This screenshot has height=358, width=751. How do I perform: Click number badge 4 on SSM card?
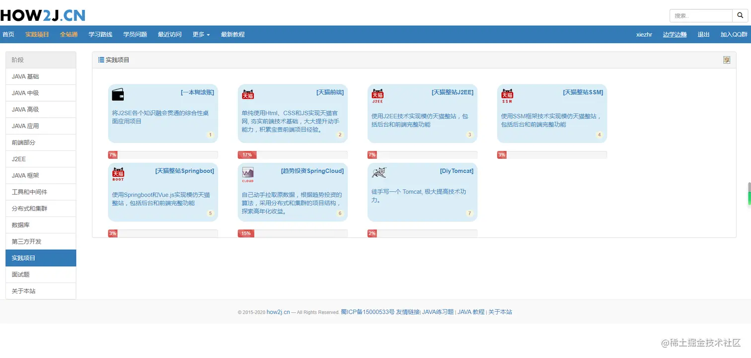pyautogui.click(x=599, y=135)
